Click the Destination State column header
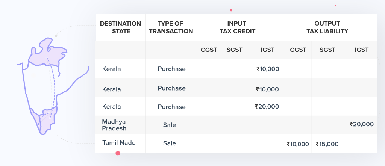The width and height of the screenshot is (385, 166). tap(121, 27)
